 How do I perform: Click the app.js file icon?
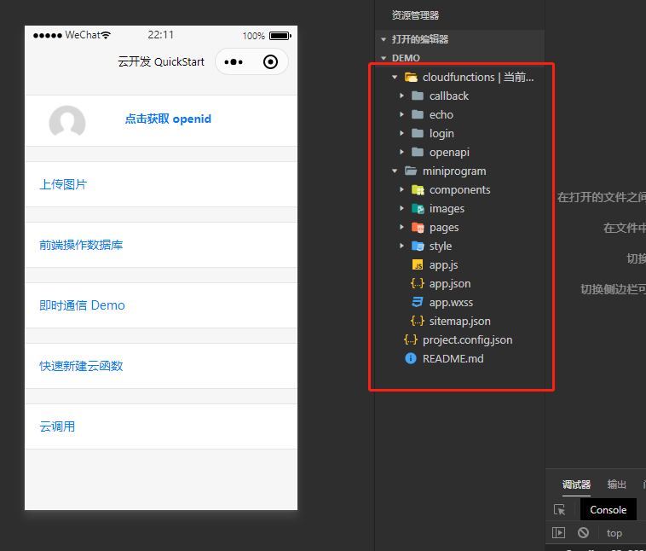tap(418, 265)
